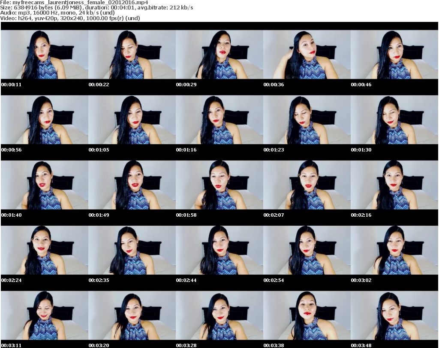Open the frame stamped 00:00:56

pyautogui.click(x=45, y=120)
